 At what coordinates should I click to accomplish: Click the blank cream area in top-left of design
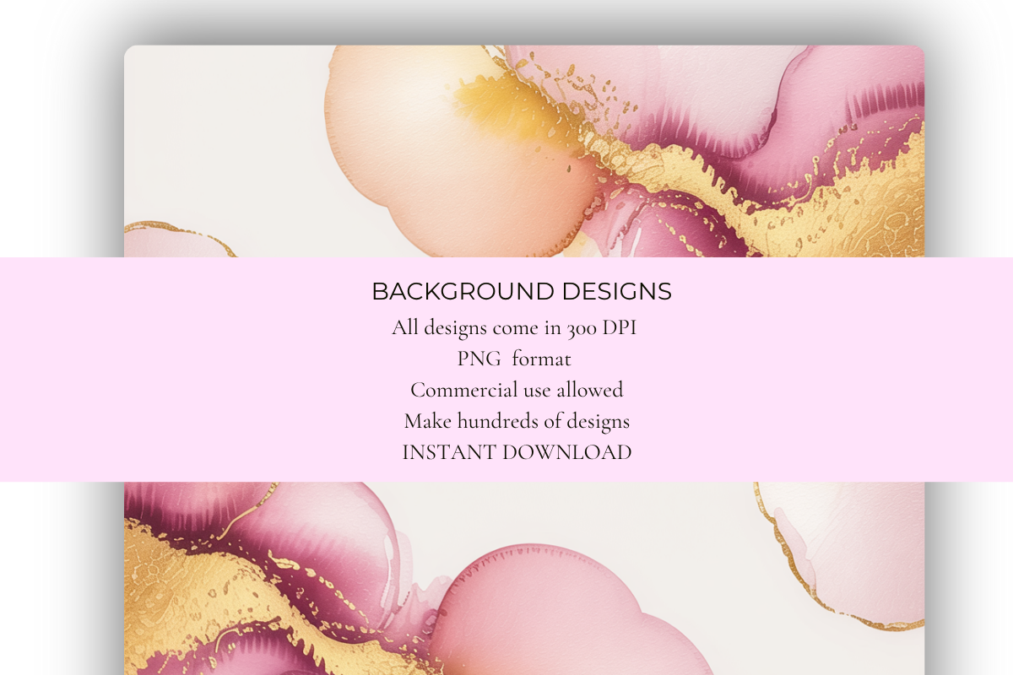point(219,127)
